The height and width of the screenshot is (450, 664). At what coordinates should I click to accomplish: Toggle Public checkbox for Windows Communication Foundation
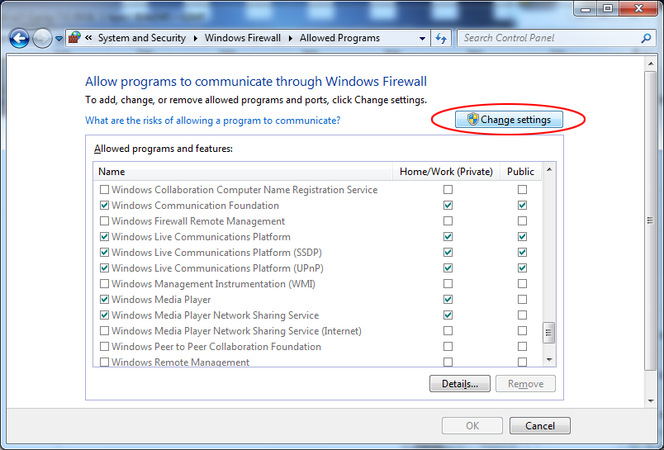point(522,206)
